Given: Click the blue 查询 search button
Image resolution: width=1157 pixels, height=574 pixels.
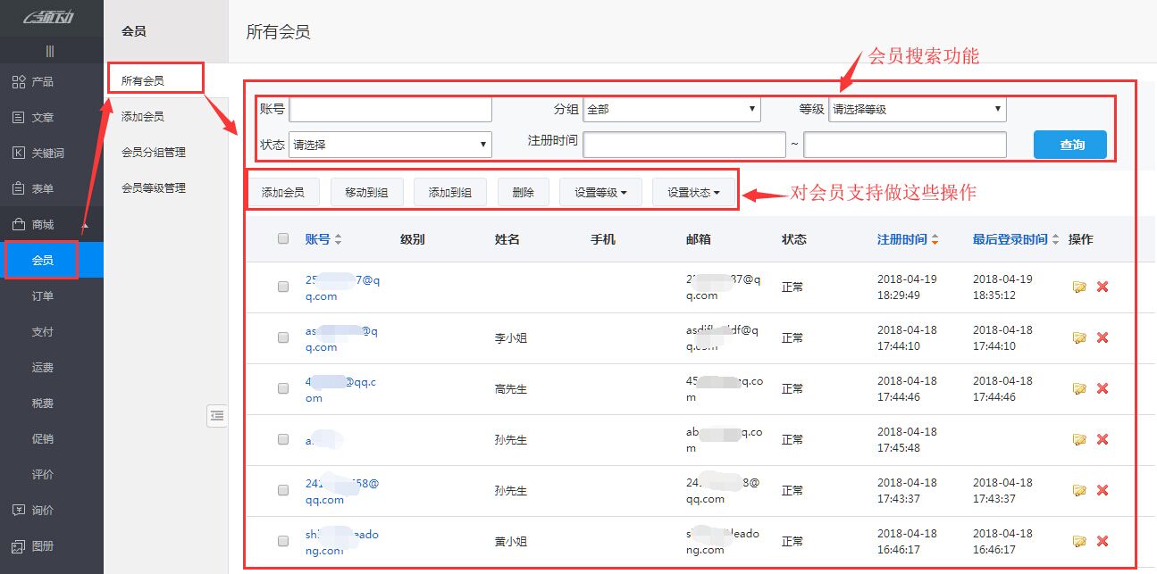Looking at the screenshot, I should tap(1069, 144).
